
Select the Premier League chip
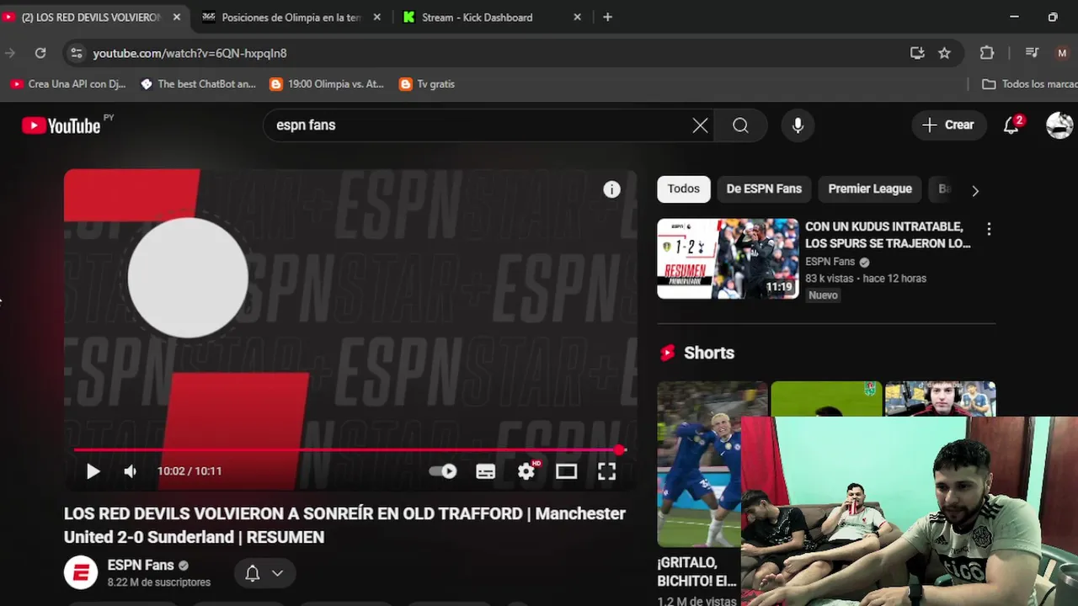pyautogui.click(x=870, y=189)
